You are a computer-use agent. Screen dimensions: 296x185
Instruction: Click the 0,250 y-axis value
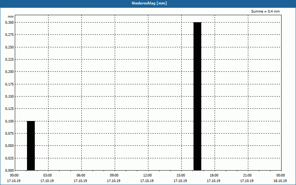point(10,47)
